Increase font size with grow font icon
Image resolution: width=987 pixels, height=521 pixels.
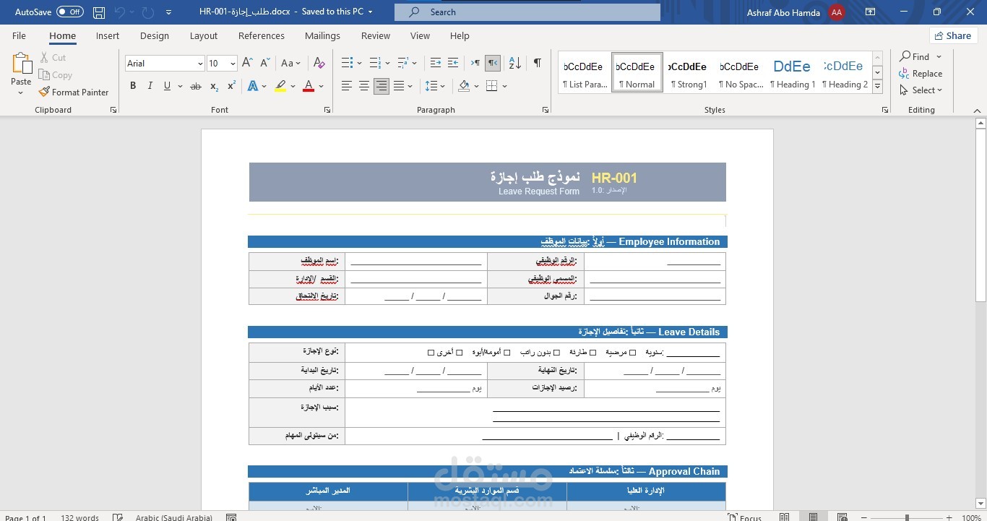247,63
